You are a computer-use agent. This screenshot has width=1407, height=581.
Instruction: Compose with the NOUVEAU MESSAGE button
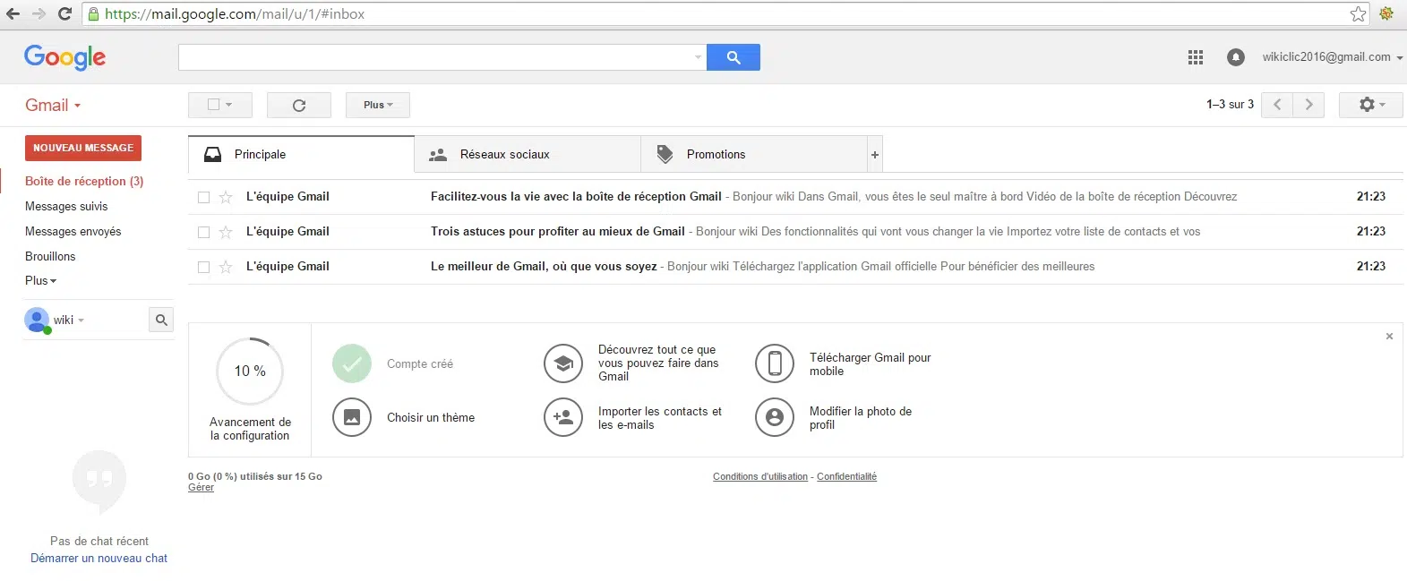pos(83,148)
